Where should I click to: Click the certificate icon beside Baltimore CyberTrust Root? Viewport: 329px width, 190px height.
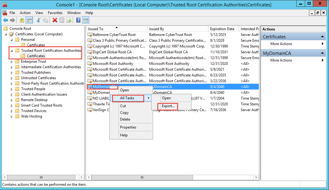pyautogui.click(x=90, y=35)
